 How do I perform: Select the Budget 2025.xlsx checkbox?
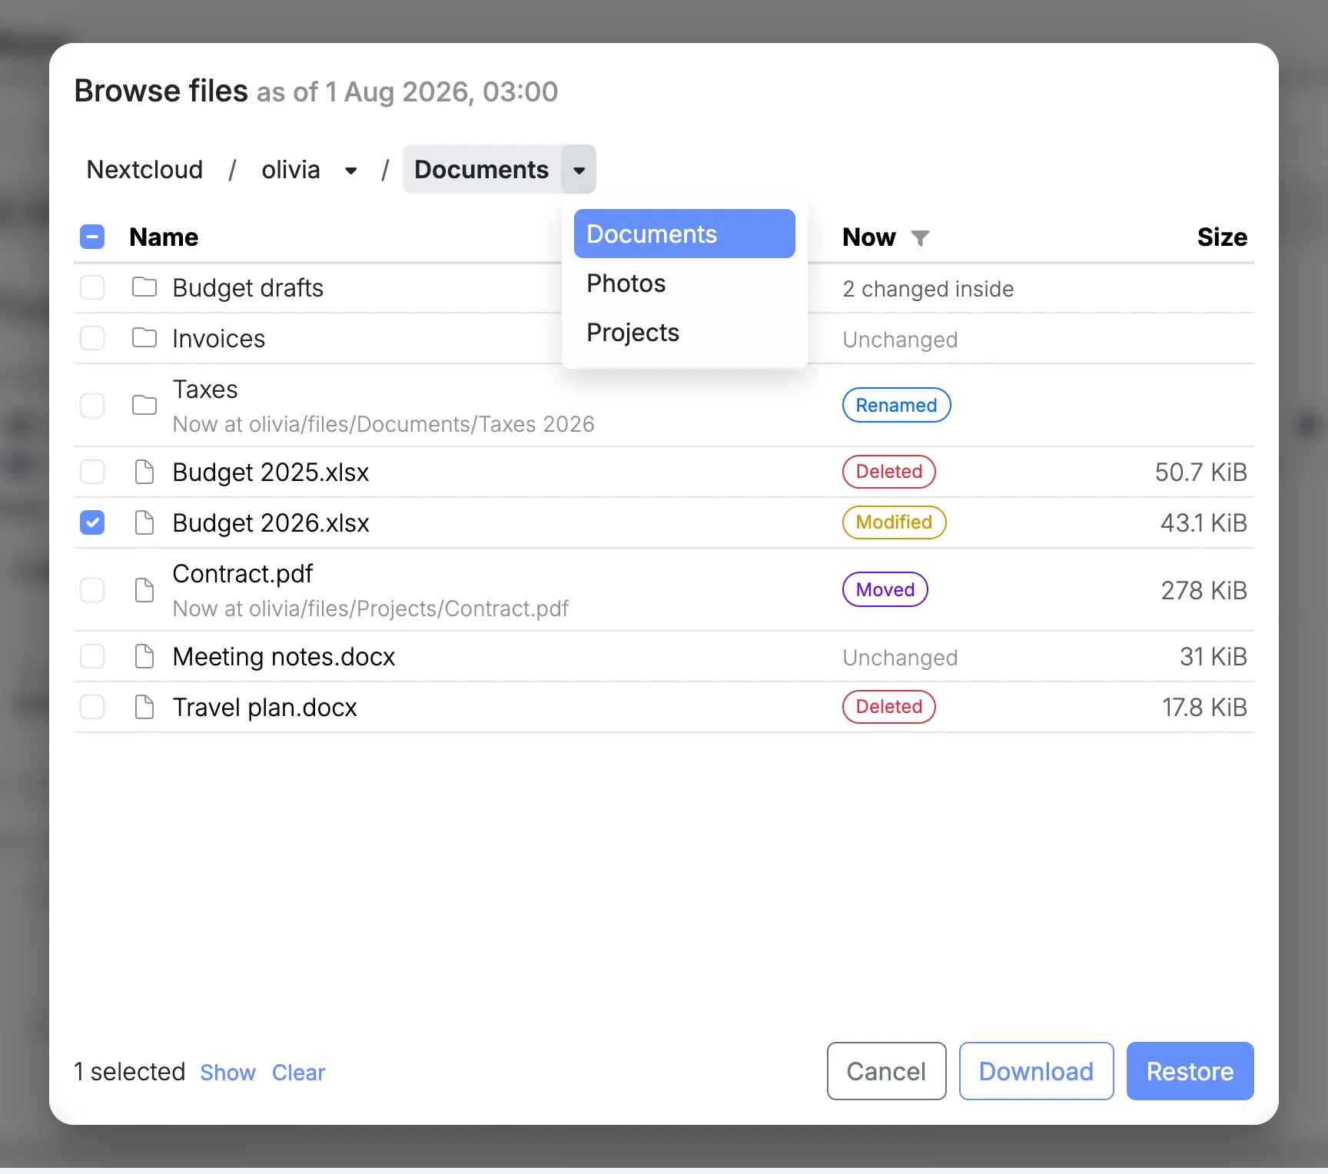pos(92,472)
